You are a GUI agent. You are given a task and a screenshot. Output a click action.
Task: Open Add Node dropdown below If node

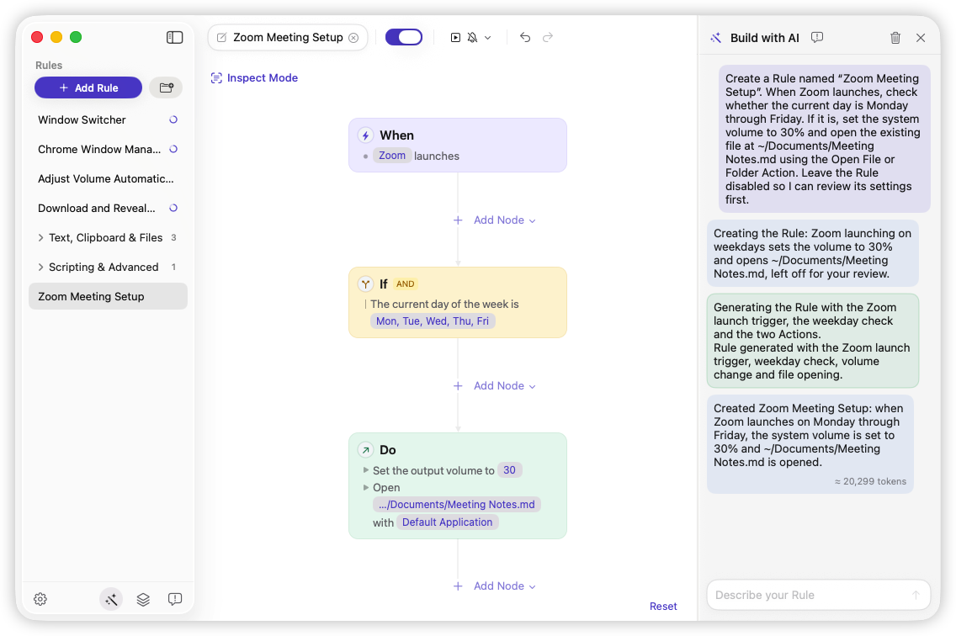point(504,386)
